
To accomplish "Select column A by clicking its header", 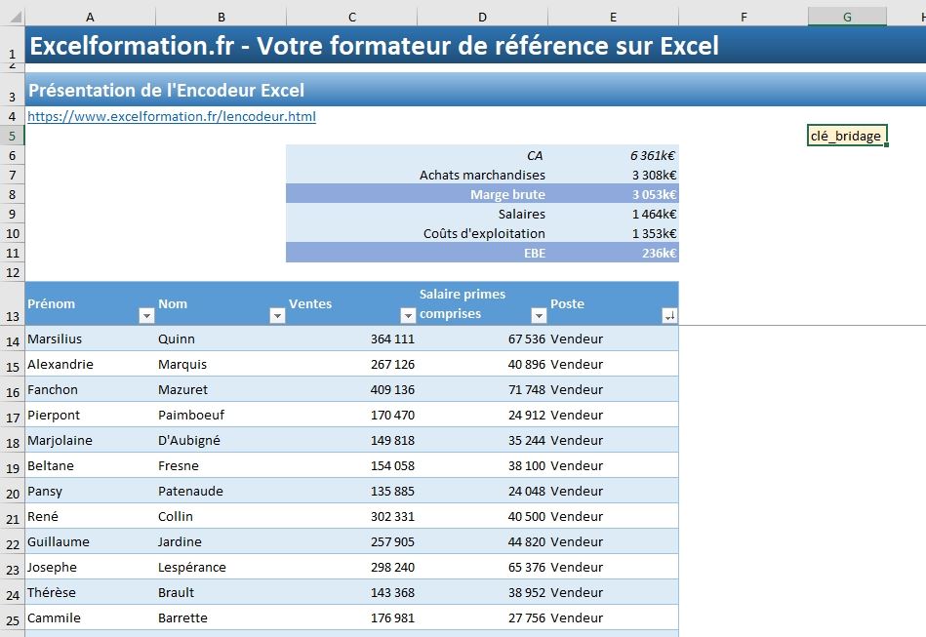I will (90, 16).
